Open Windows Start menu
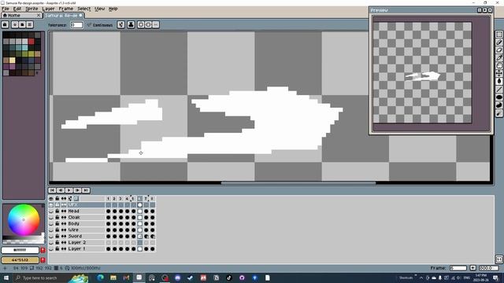Viewport: 504px width, 283px height. pyautogui.click(x=6, y=277)
